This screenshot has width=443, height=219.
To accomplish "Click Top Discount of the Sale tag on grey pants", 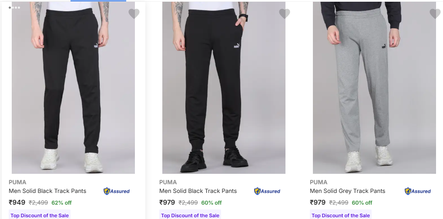I will point(341,215).
